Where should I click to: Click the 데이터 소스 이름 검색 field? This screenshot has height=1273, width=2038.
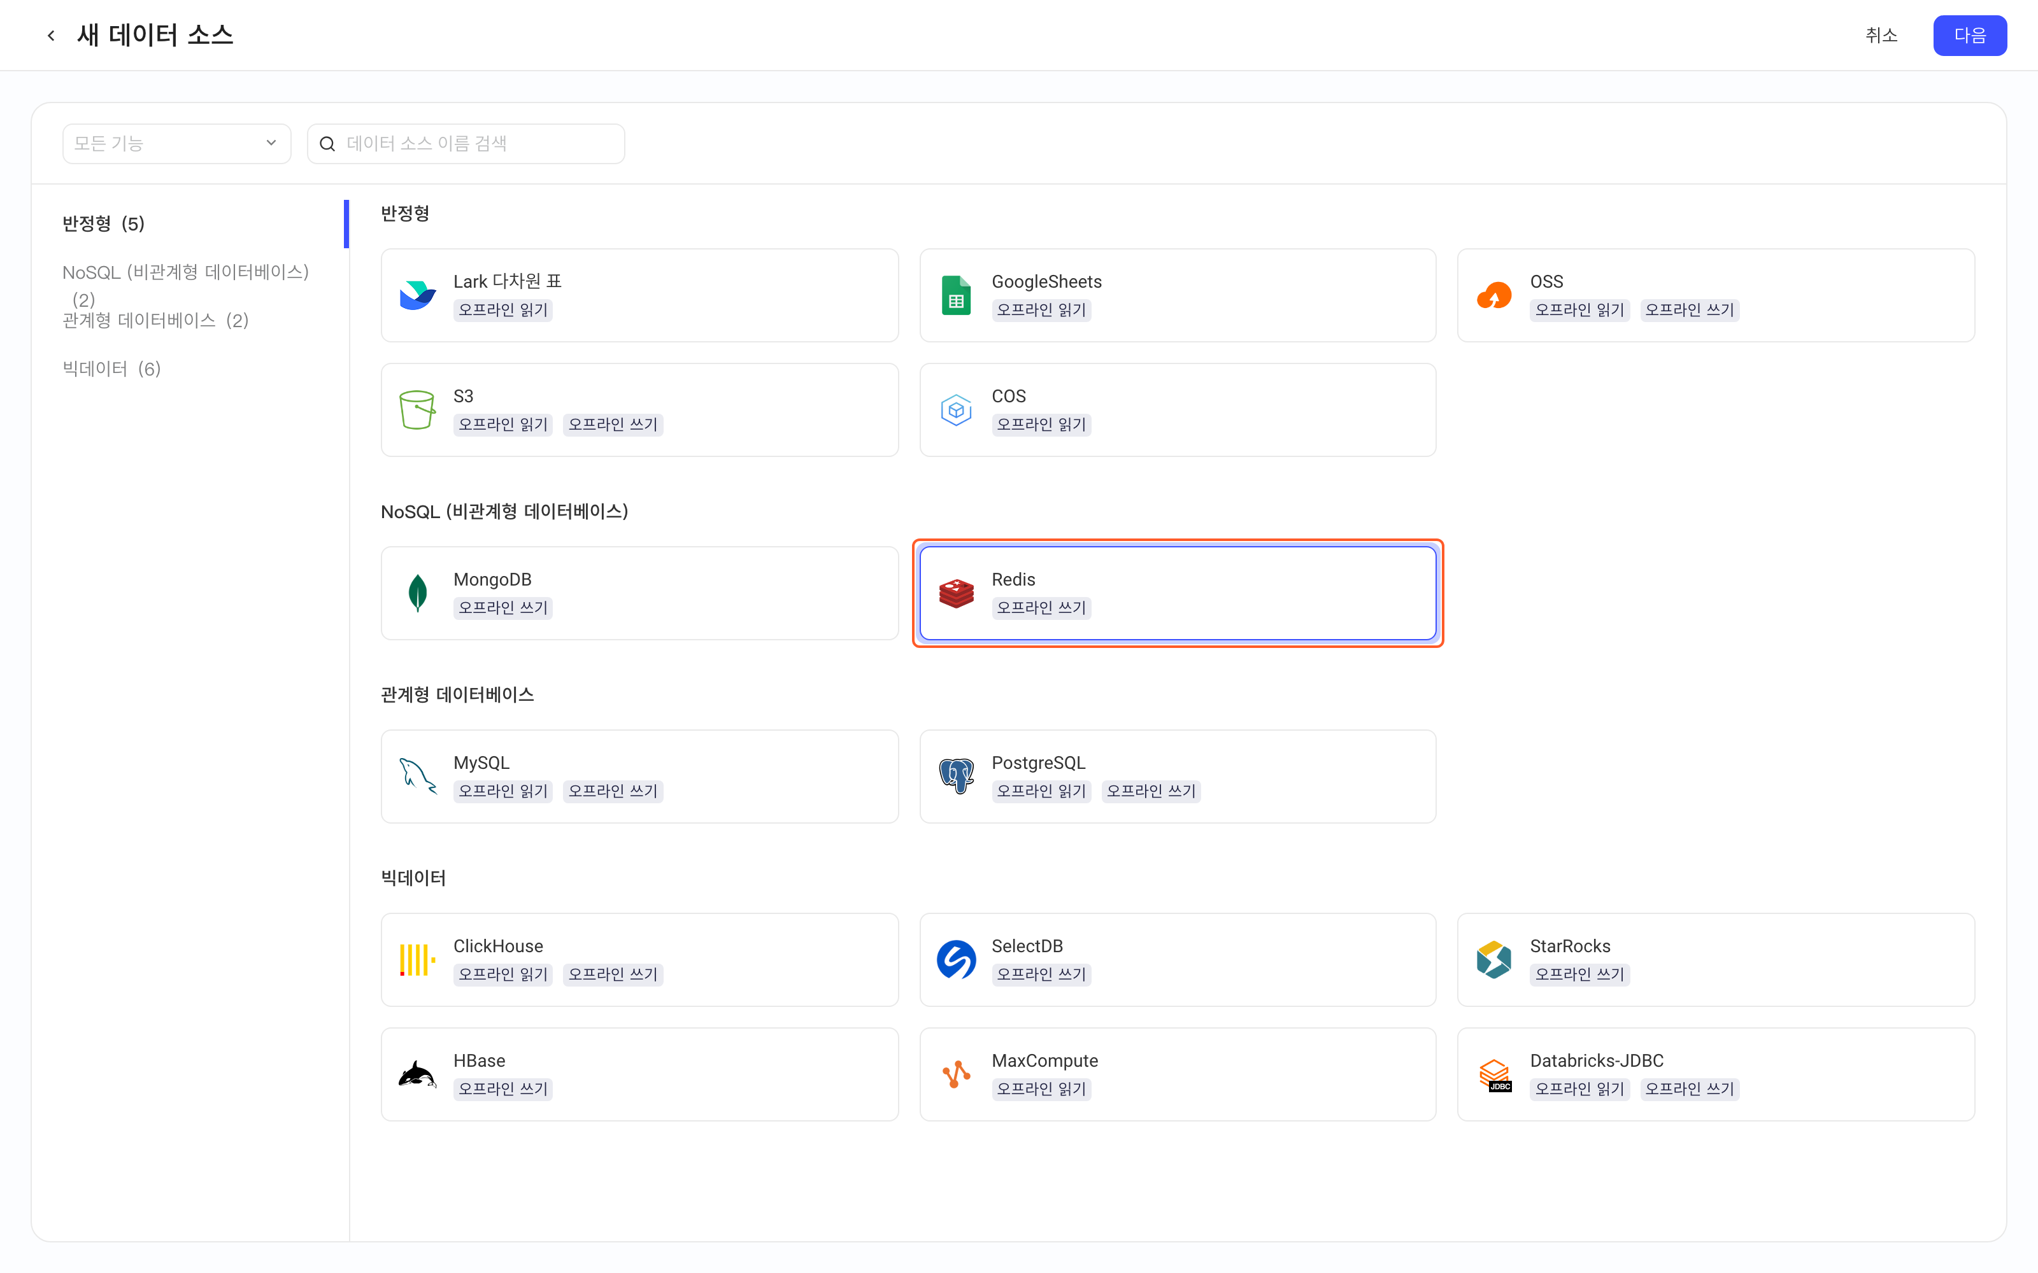466,144
